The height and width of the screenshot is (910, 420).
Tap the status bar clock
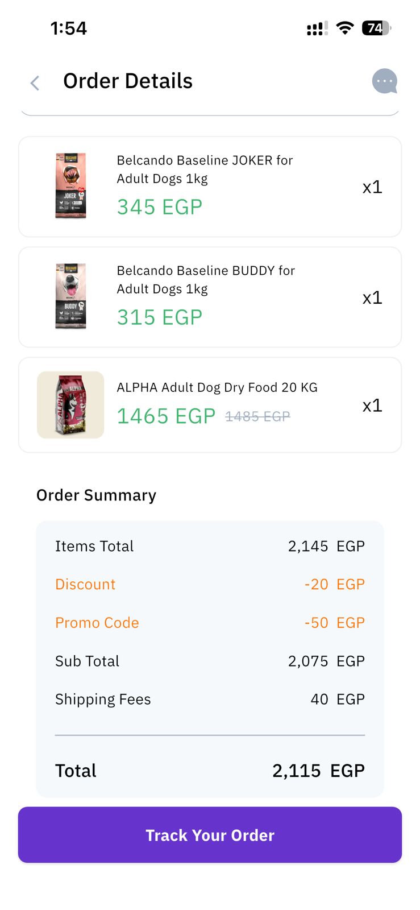tap(69, 28)
